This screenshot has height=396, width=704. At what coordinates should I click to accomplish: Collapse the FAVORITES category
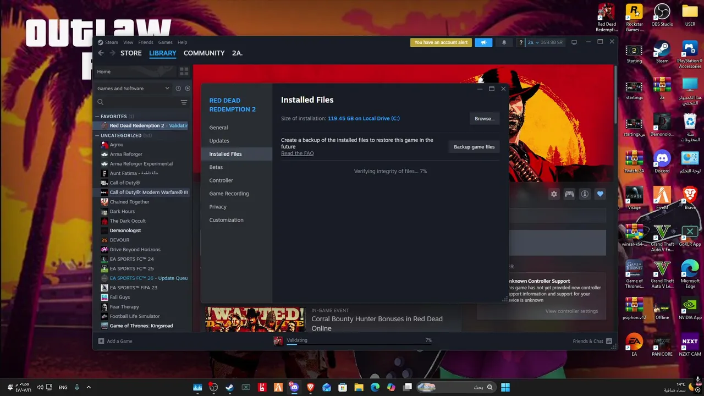click(97, 117)
